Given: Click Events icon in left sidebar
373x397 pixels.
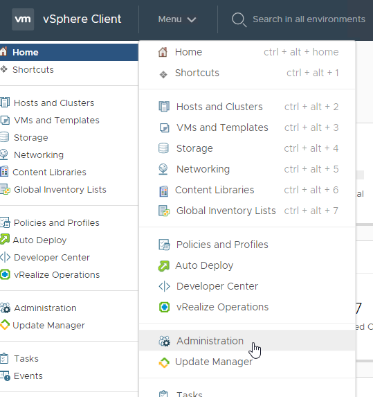Looking at the screenshot, I should click(5, 376).
